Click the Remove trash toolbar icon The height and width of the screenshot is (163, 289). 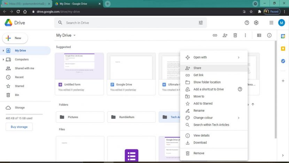tap(235, 35)
